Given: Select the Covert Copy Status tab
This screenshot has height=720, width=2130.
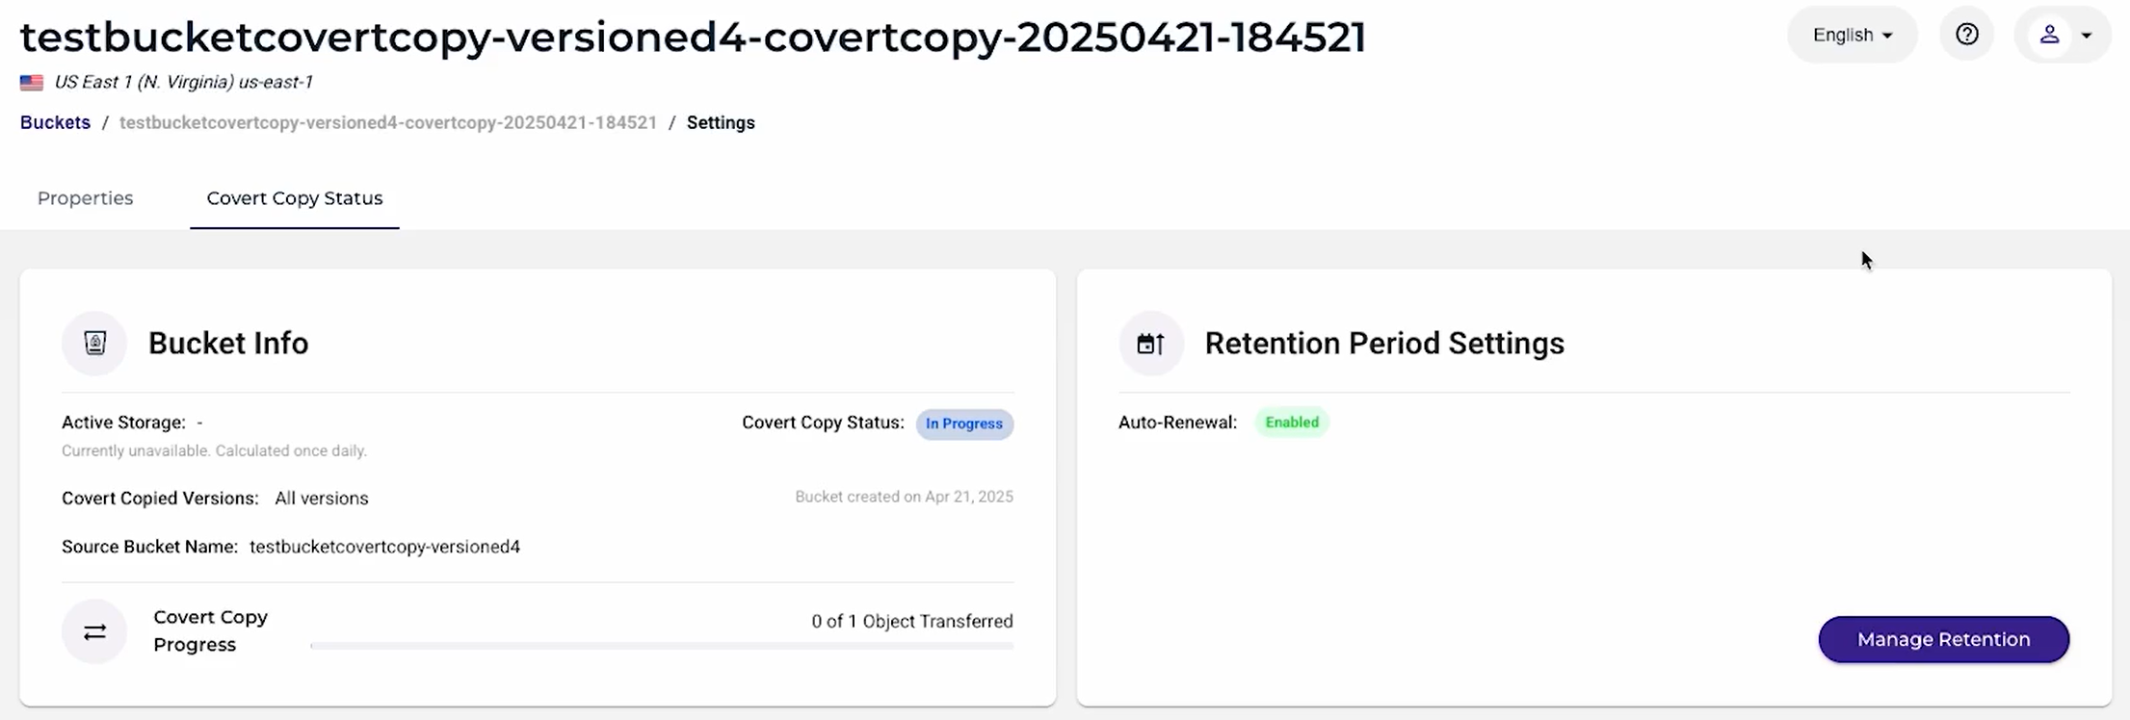Looking at the screenshot, I should (295, 198).
